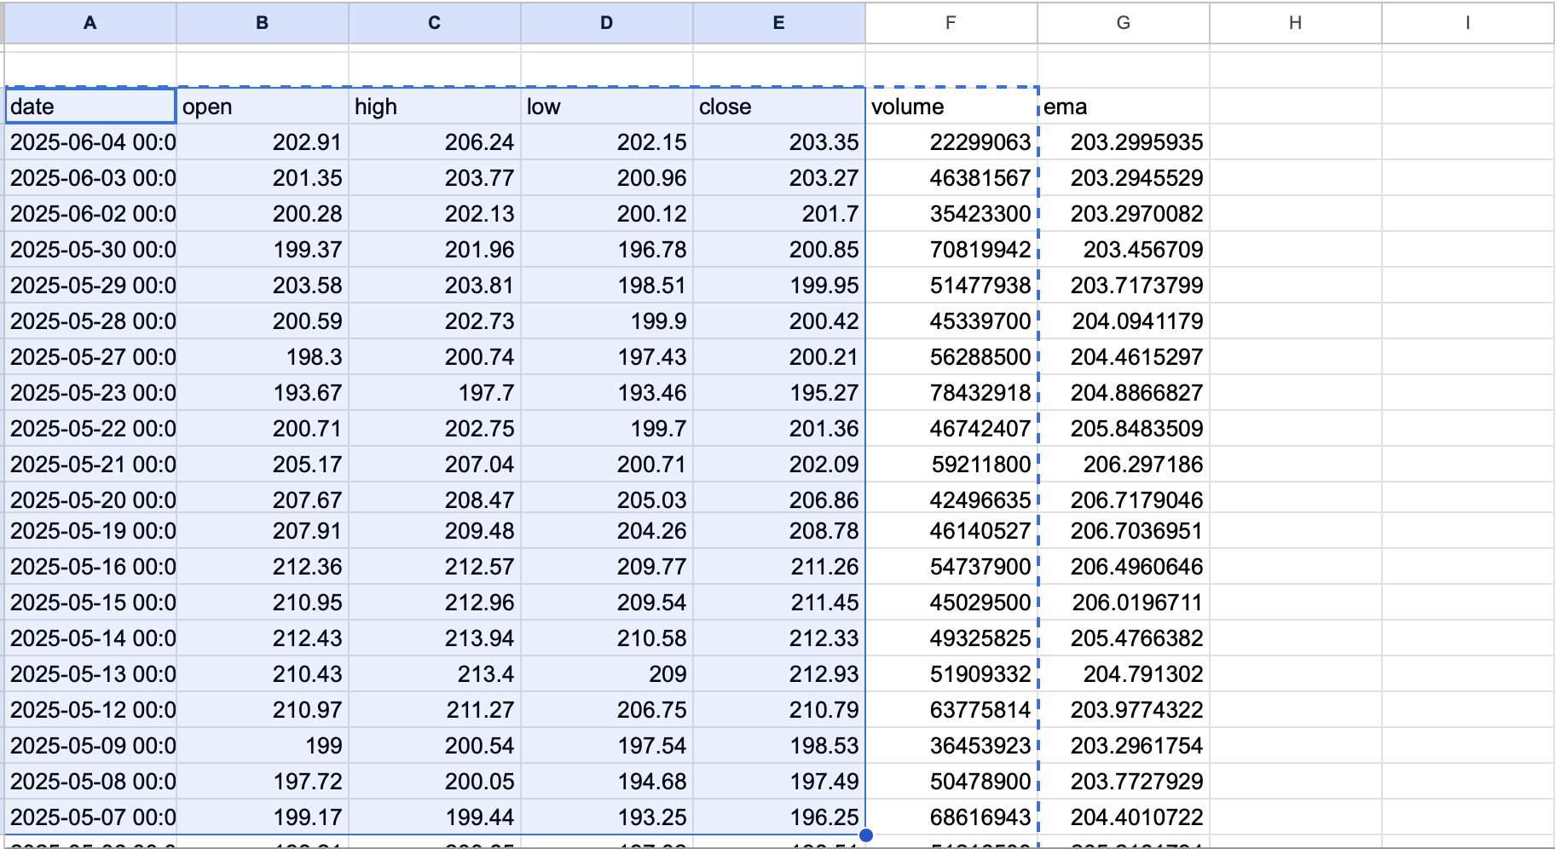The image size is (1555, 849).
Task: Select the 'ema' header cell
Action: click(1123, 107)
